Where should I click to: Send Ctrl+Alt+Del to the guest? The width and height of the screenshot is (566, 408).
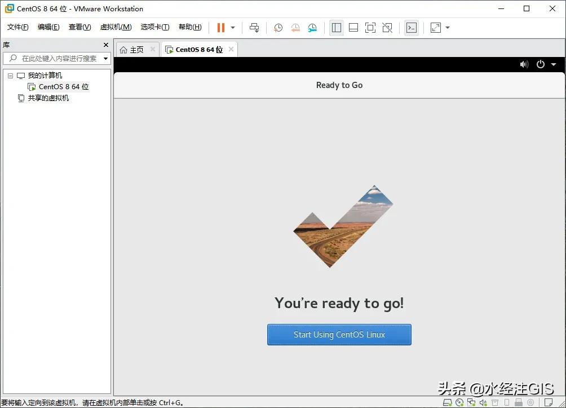(254, 27)
